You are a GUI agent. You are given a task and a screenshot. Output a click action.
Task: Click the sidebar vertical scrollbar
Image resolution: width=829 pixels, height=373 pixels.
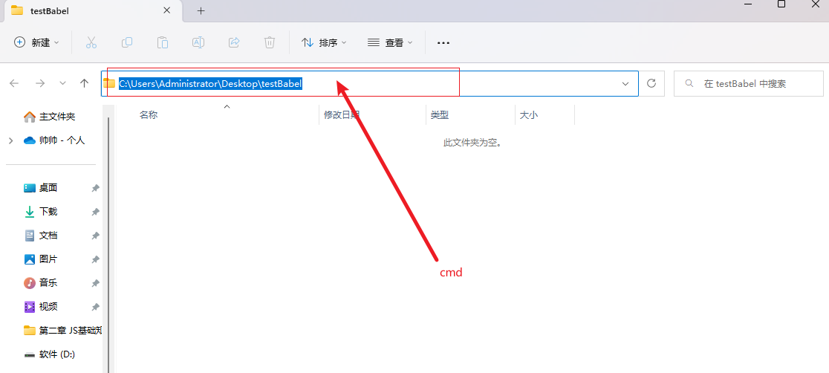pyautogui.click(x=109, y=244)
